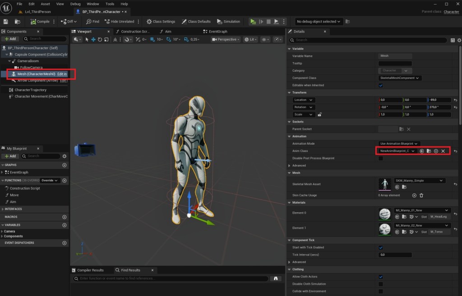462x296 pixels.
Task: Switch to the EventGraph tab
Action: 217,32
